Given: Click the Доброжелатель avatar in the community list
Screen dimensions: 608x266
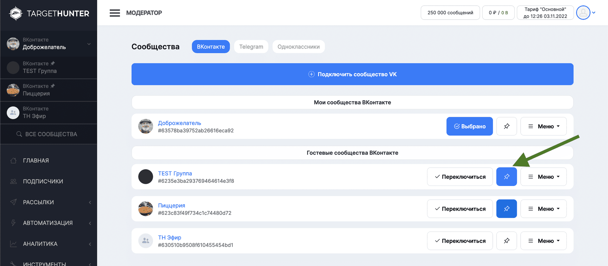Looking at the screenshot, I should pyautogui.click(x=146, y=127).
